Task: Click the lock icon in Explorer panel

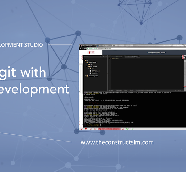Action: [106, 57]
